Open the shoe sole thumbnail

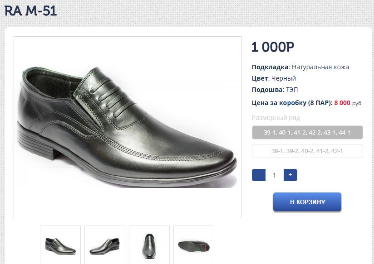click(x=194, y=245)
